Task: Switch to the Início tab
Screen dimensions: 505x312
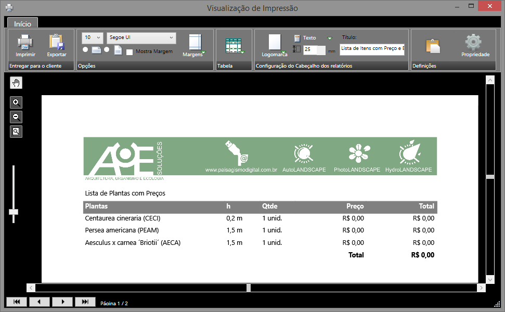Action: point(22,23)
